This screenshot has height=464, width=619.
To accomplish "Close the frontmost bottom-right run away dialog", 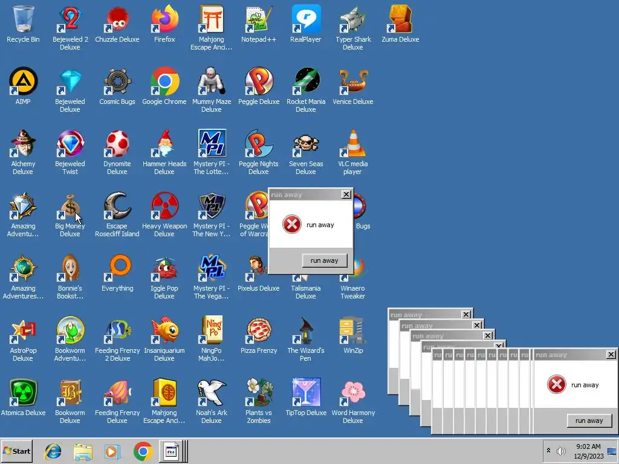I will click(611, 355).
